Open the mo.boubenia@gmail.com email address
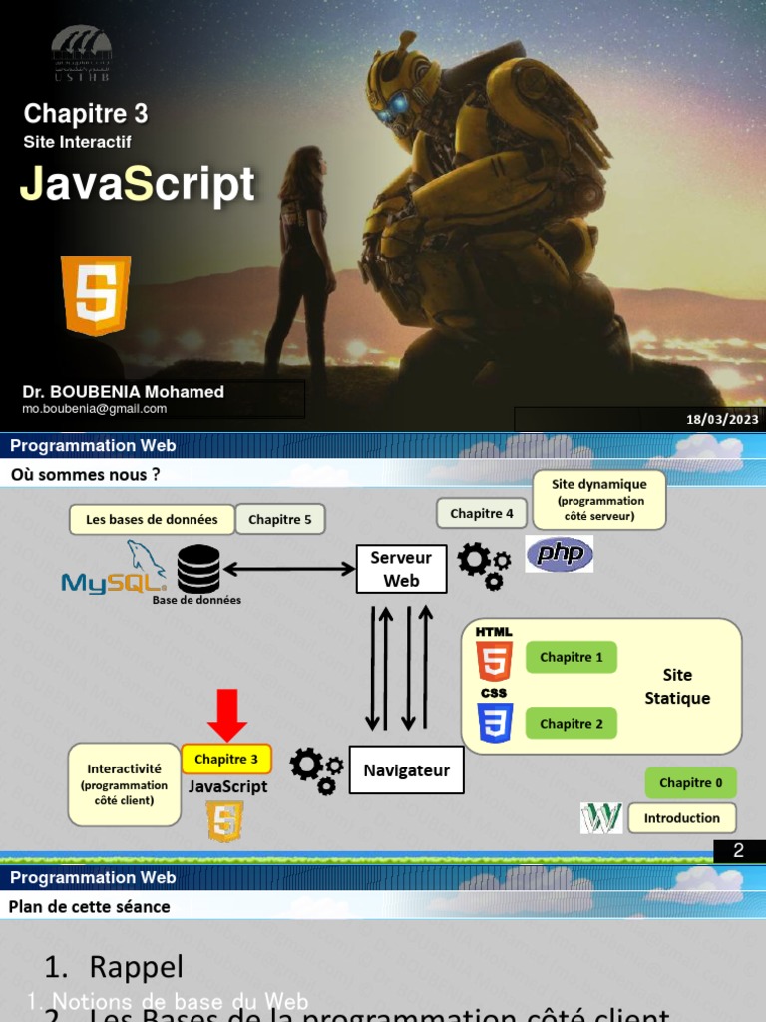 pyautogui.click(x=95, y=409)
